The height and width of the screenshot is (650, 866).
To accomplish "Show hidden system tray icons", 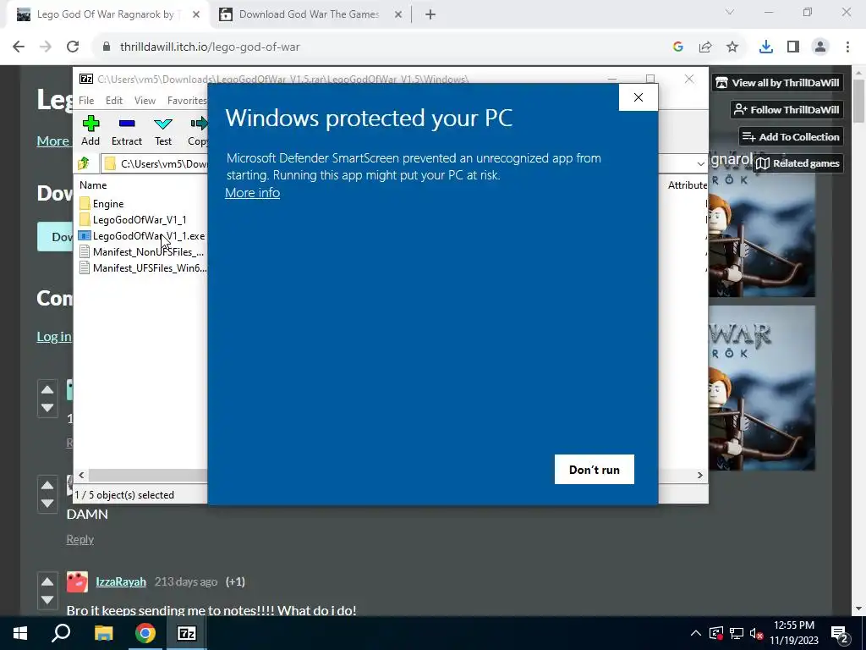I will (x=696, y=633).
